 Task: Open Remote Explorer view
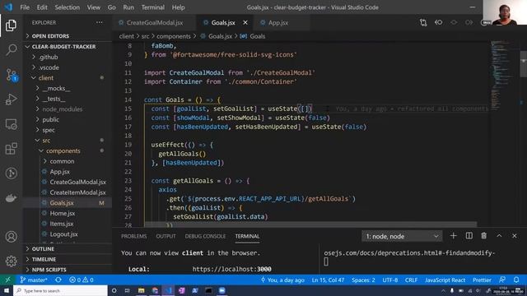tap(11, 124)
